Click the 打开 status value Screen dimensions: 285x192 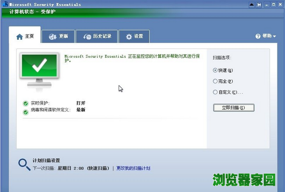tap(81, 103)
